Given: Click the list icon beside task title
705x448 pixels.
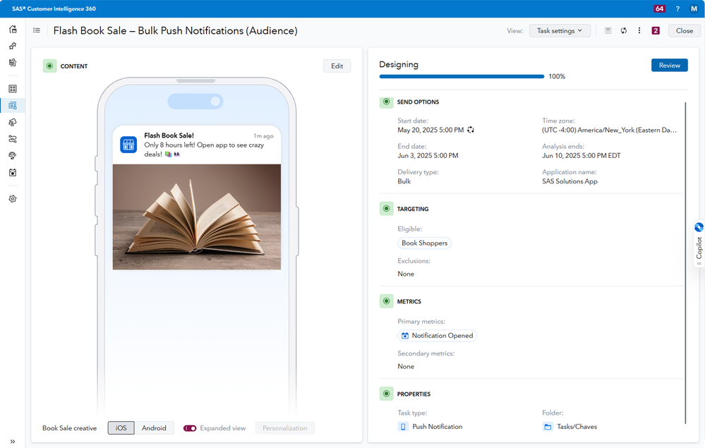Looking at the screenshot, I should point(37,31).
